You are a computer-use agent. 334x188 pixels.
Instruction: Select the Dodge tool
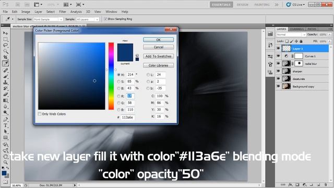tap(6, 112)
